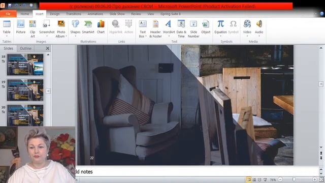Save using Quick Access toolbar icon
This screenshot has height=183, width=325.
(x=10, y=6)
